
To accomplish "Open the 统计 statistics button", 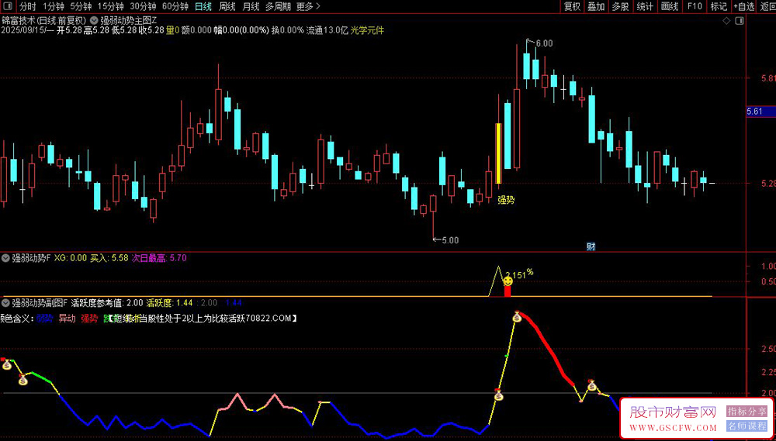I will (644, 6).
